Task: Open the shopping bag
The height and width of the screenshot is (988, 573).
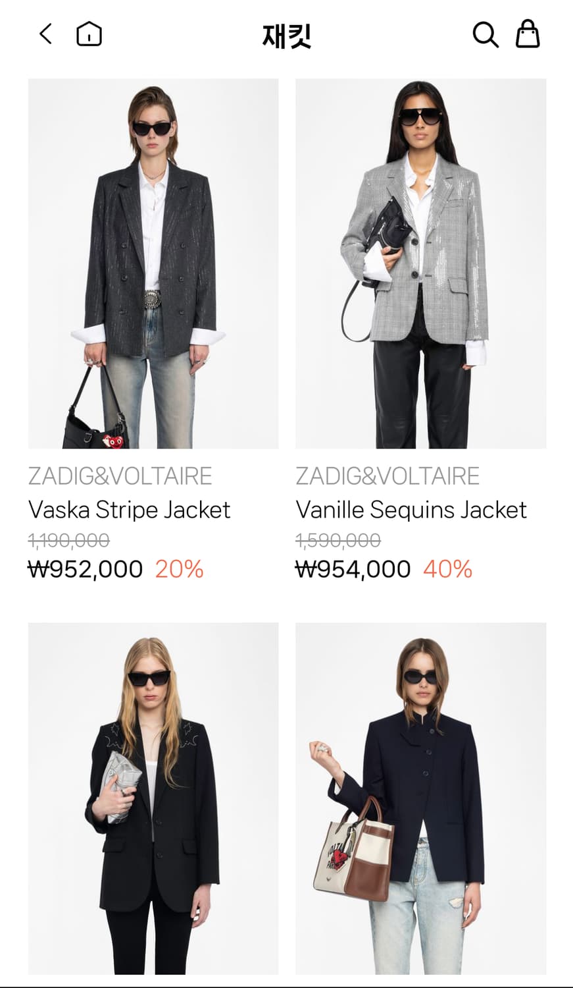Action: (x=528, y=34)
